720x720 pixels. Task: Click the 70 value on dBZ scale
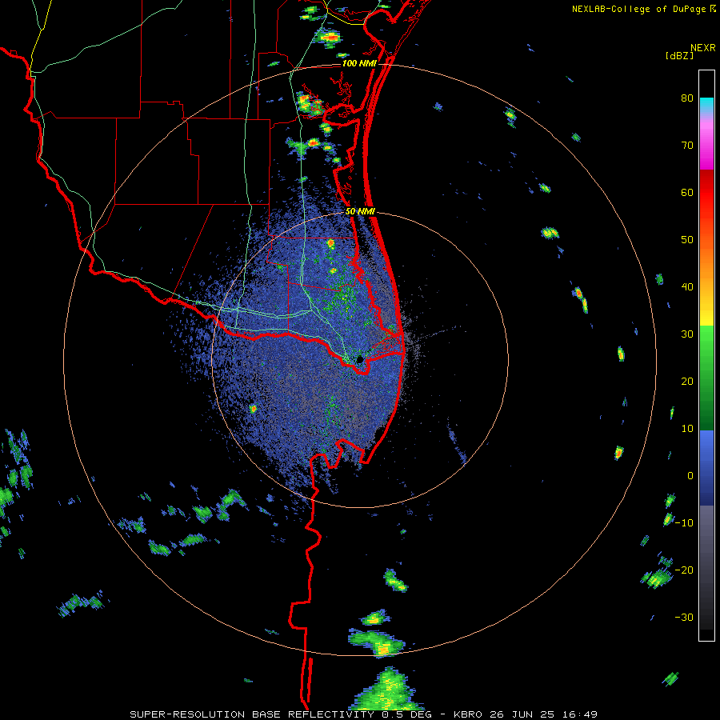coord(687,145)
